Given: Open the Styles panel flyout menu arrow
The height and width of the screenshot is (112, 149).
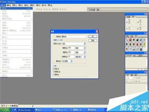Looking at the screenshot, I should click(x=147, y=36).
